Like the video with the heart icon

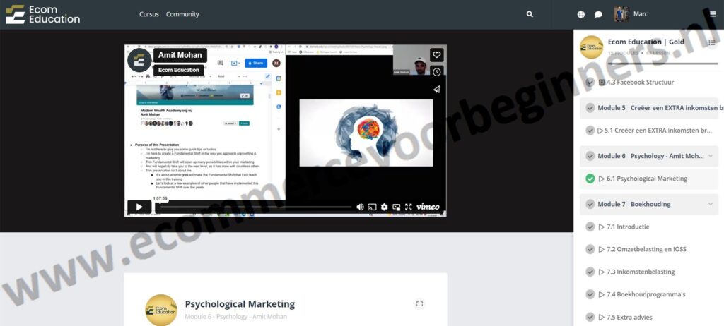[x=436, y=55]
